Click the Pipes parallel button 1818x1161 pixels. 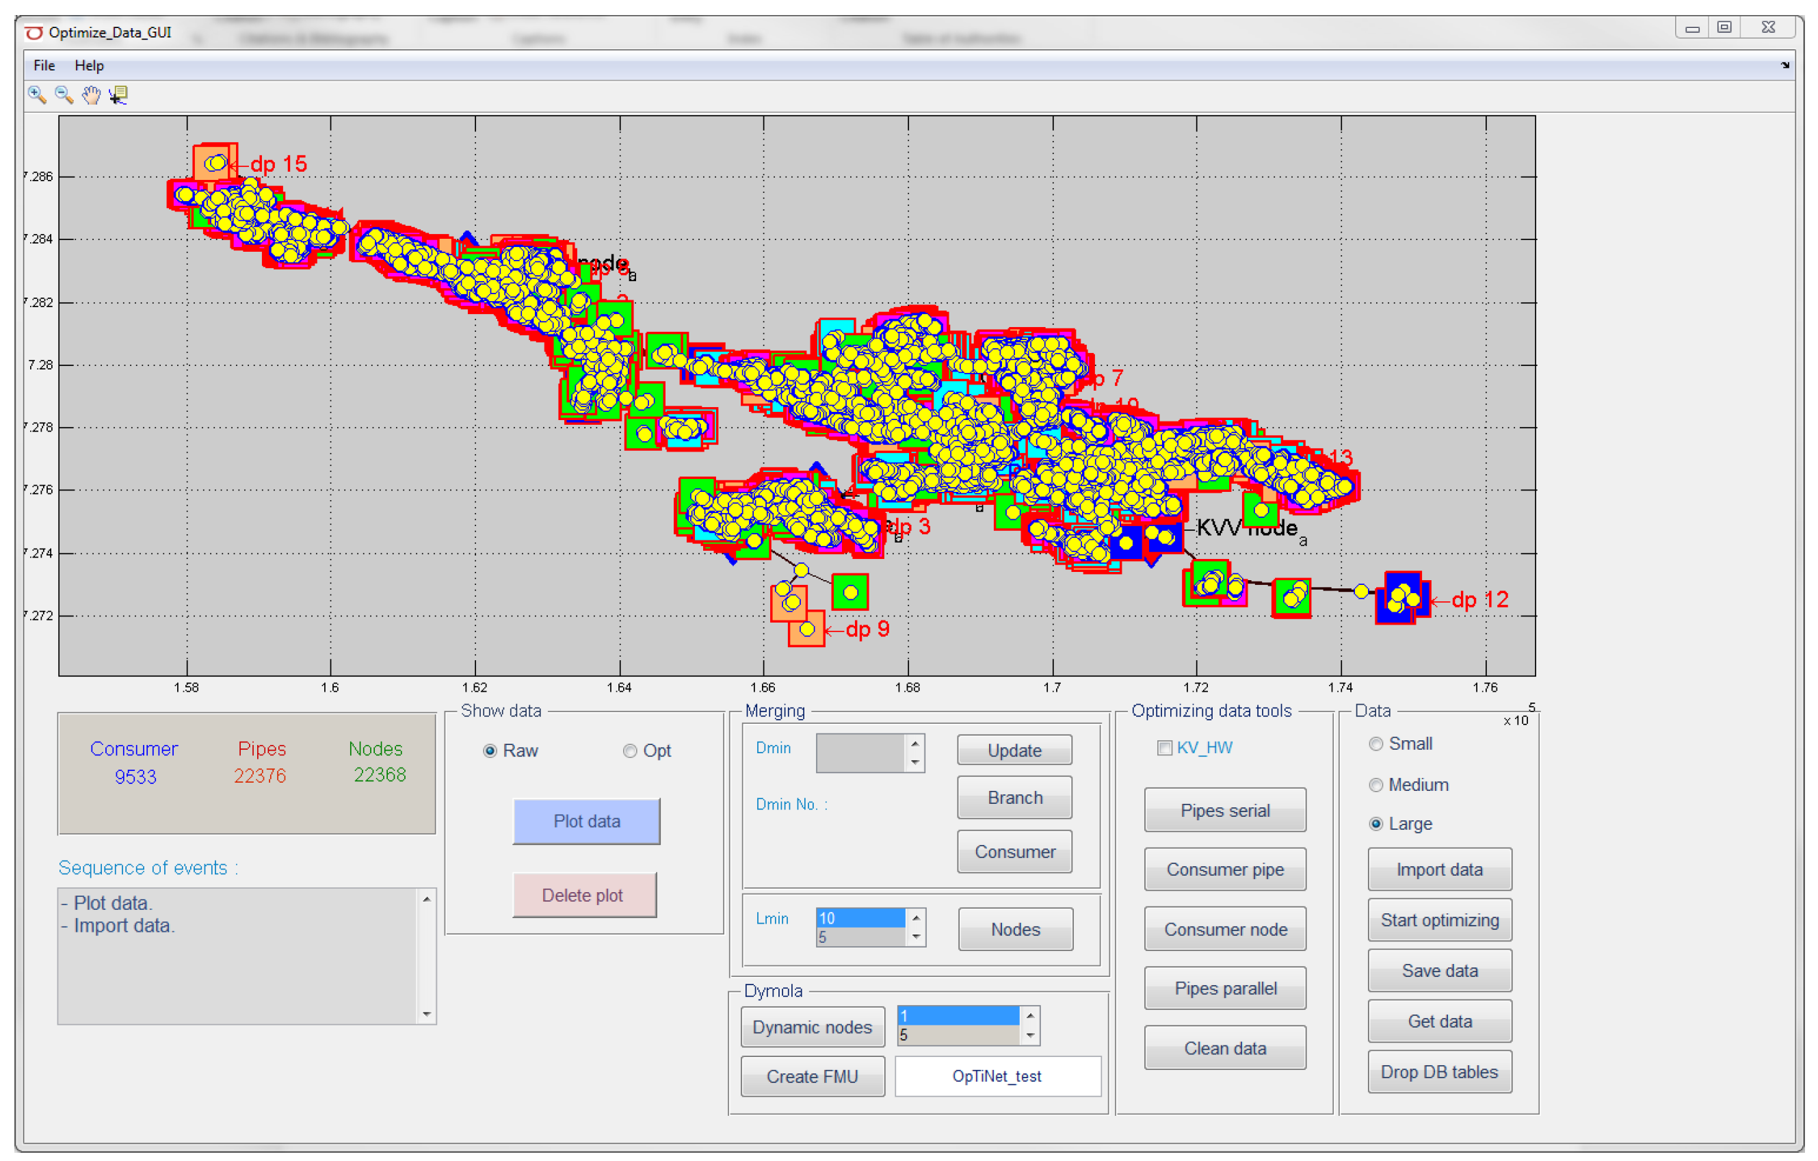tap(1224, 988)
